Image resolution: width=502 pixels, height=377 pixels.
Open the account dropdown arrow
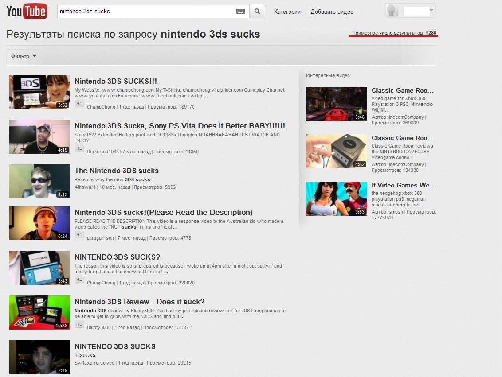click(x=432, y=10)
